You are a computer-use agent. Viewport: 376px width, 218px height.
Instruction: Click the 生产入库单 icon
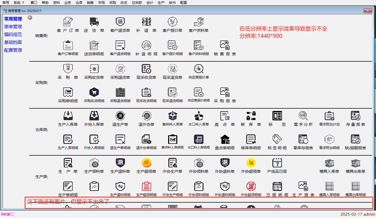(x=68, y=116)
